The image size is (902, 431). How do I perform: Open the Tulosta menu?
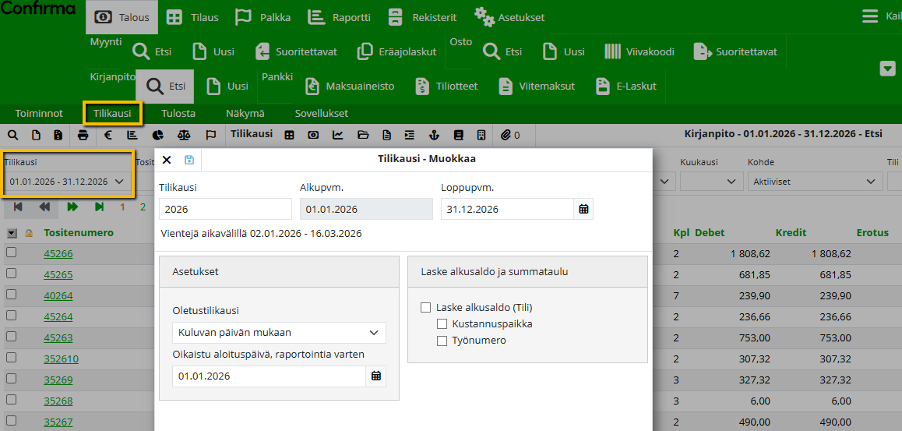178,113
